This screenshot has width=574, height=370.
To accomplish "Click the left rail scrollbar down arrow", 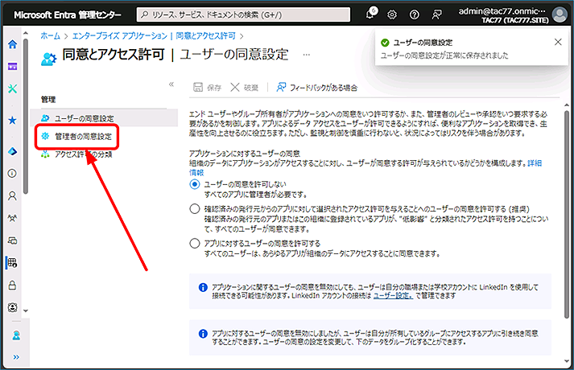I will [x=26, y=310].
